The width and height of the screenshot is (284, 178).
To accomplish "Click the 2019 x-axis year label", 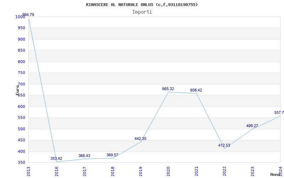I will [141, 172].
